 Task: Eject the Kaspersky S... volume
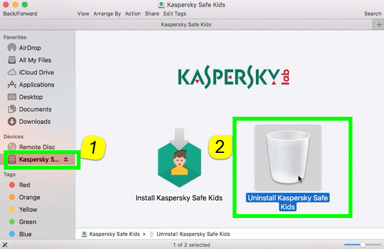[x=66, y=159]
